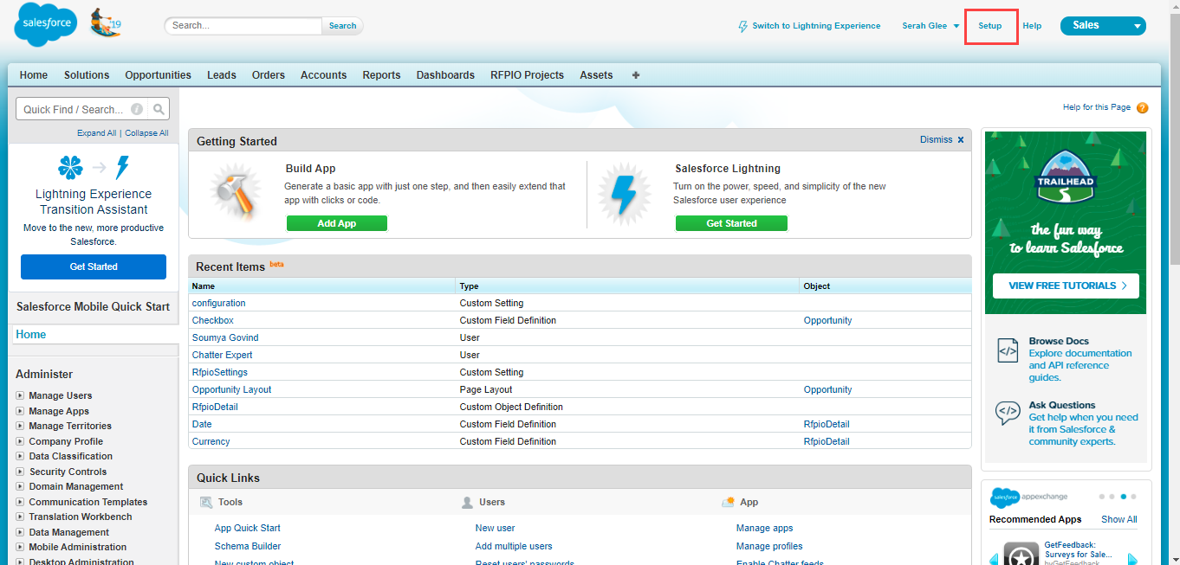Click Show All recommended apps link
The image size is (1180, 565).
1119,519
